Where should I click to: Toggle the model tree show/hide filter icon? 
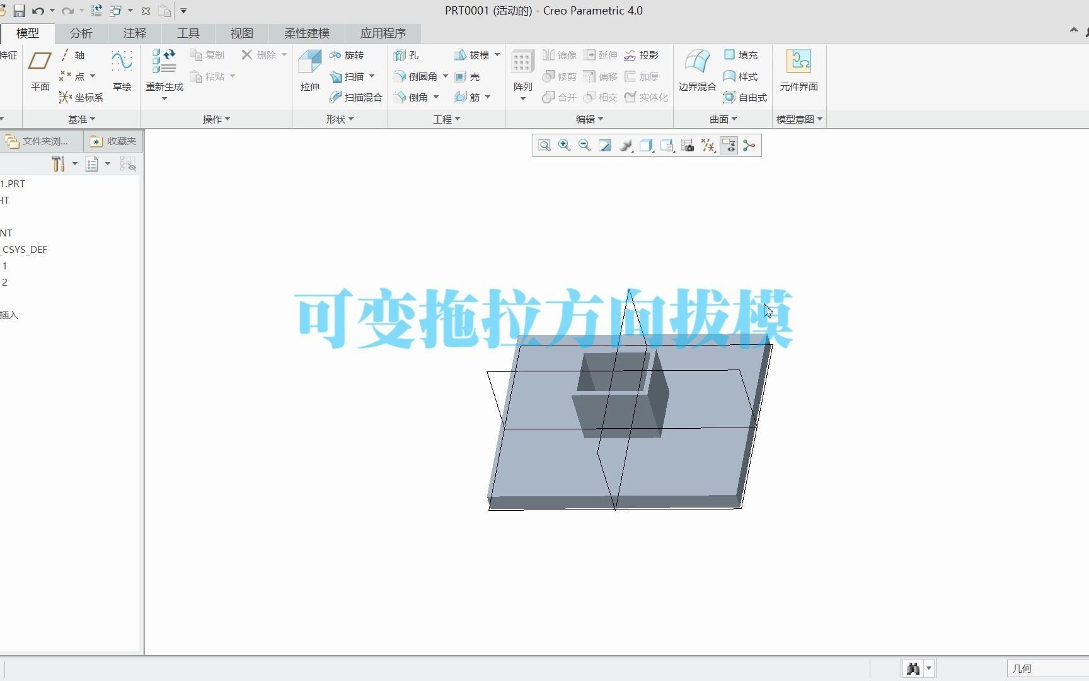coord(128,164)
